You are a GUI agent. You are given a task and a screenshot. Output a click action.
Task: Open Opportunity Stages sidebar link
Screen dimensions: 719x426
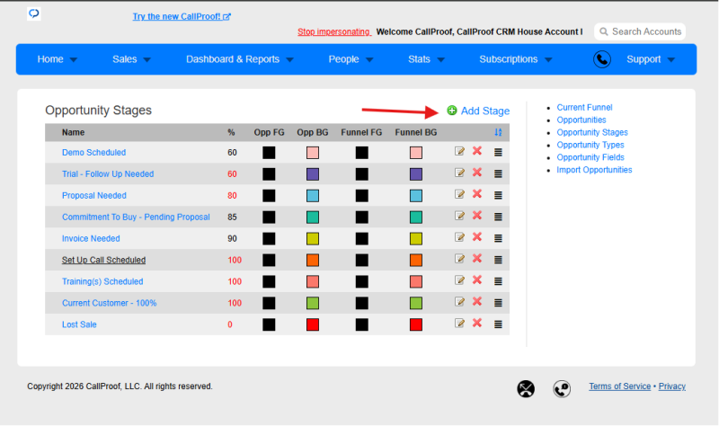click(x=592, y=132)
